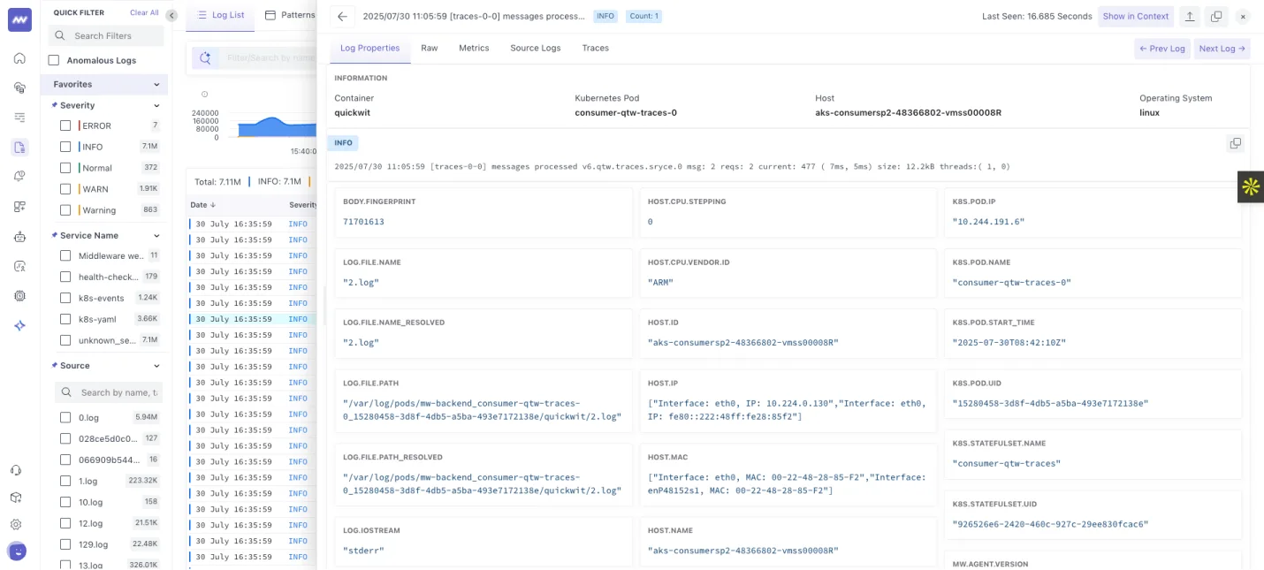Click the list-style icon in sidebar
The image size is (1264, 570).
click(x=19, y=118)
